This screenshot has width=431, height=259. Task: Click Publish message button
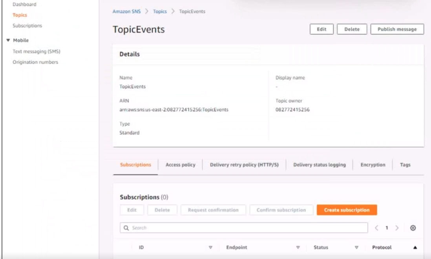397,29
